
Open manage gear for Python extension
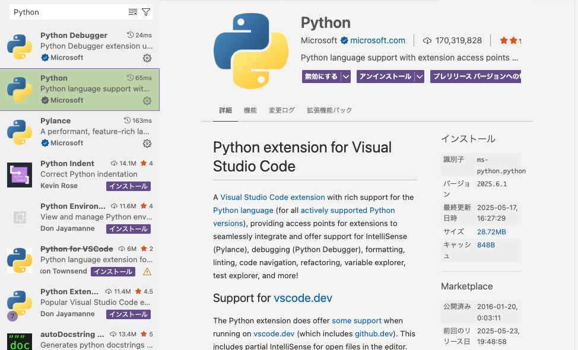click(147, 101)
